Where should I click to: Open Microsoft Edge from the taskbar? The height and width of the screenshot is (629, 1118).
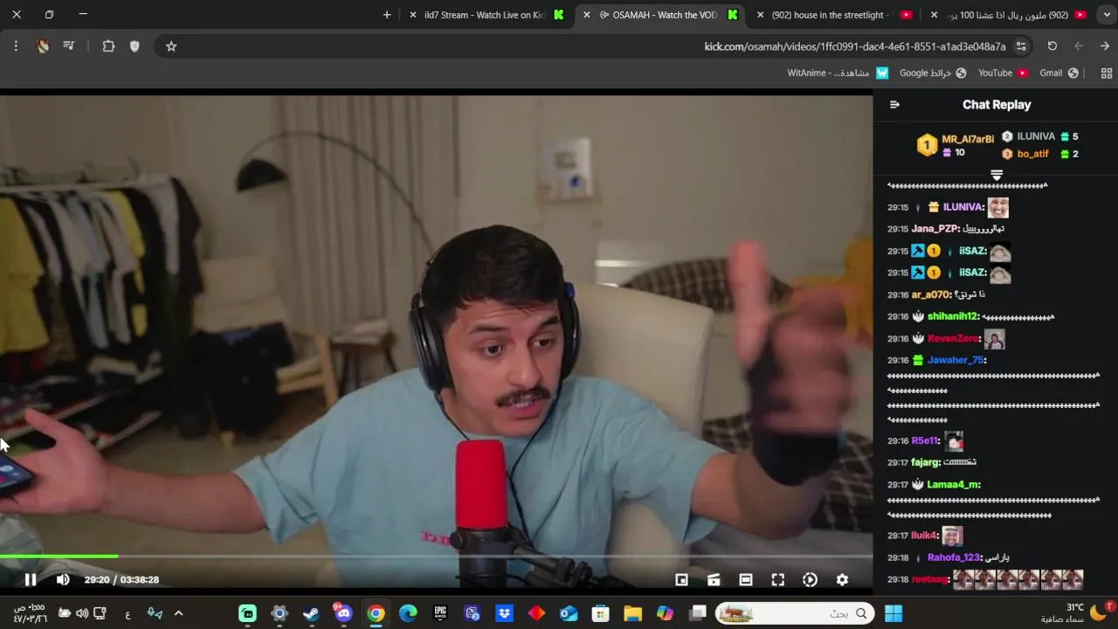pos(408,613)
